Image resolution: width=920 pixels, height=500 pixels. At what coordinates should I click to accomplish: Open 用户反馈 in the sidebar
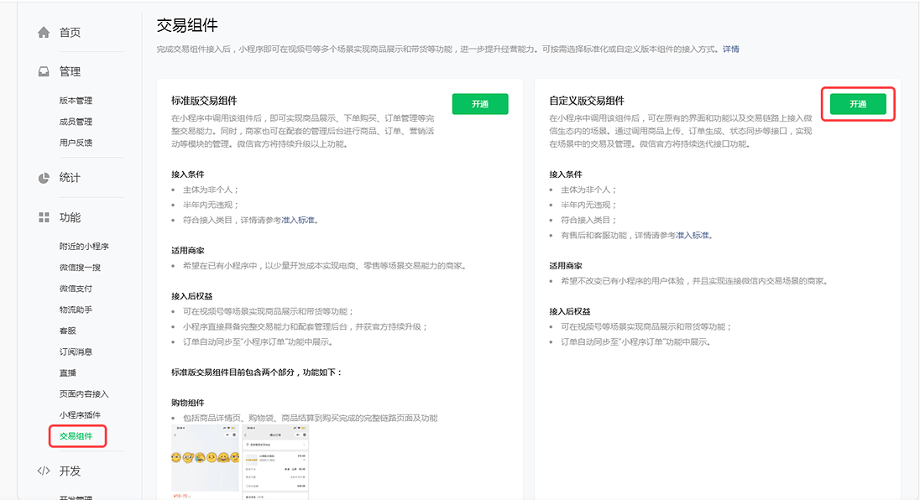tap(76, 143)
